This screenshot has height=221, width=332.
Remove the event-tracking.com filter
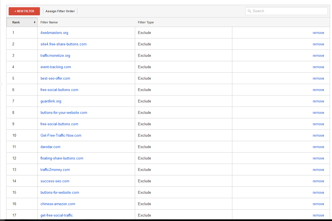tap(318, 67)
